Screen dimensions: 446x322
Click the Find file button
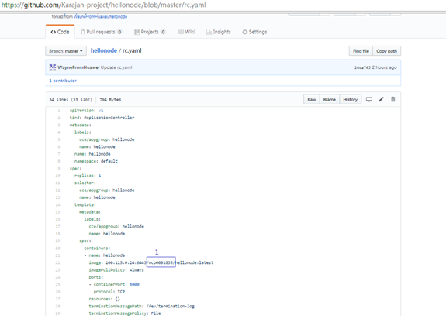361,51
